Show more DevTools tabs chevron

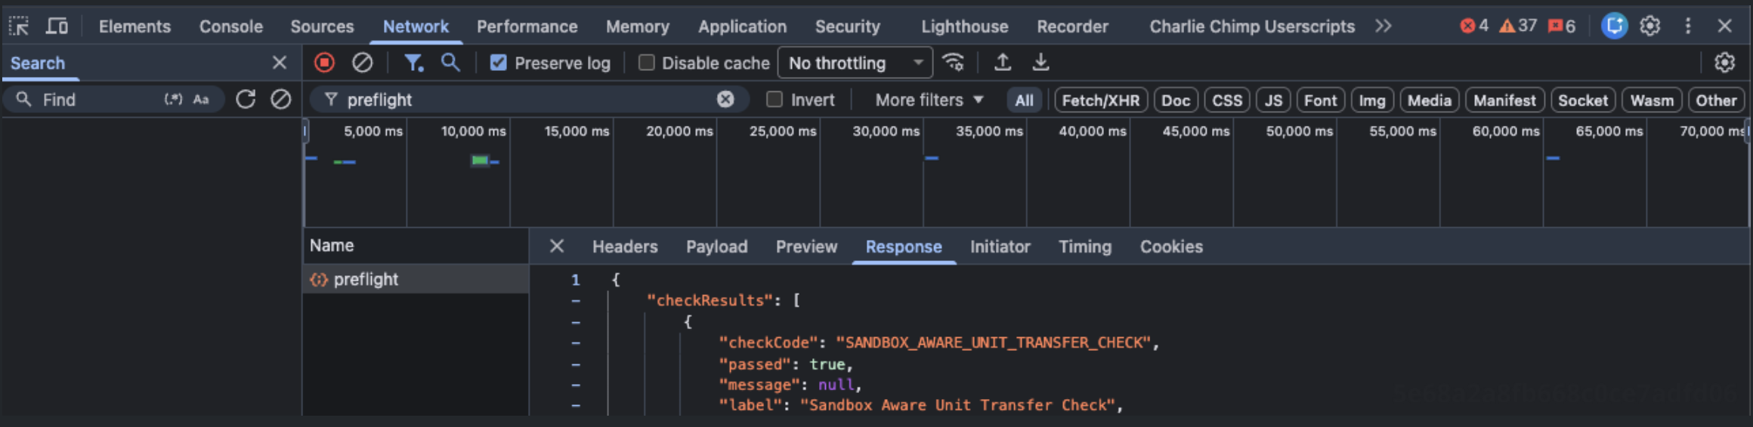(x=1384, y=26)
